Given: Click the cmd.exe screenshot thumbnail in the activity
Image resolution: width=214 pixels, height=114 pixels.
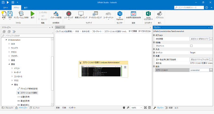Looking at the screenshot, I should click(102, 71).
